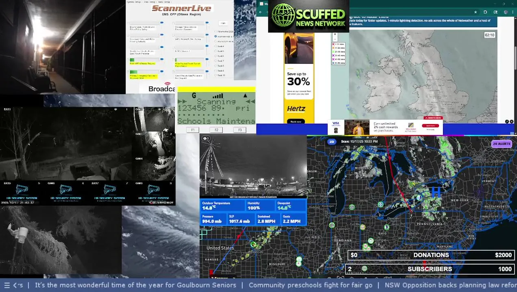Adjust the Grand Rapids channel volume slider
Viewport: 517px width, 292px height.
[x=207, y=71]
